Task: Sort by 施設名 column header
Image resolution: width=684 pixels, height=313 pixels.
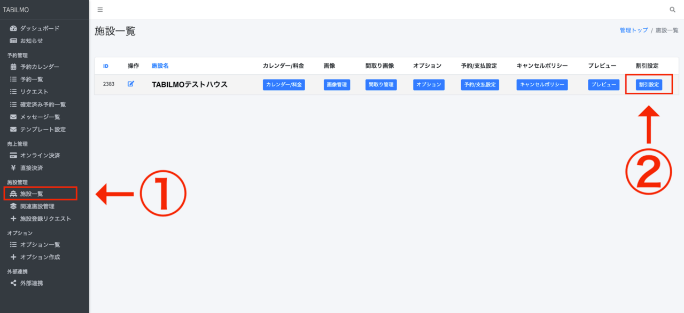Action: [x=160, y=66]
